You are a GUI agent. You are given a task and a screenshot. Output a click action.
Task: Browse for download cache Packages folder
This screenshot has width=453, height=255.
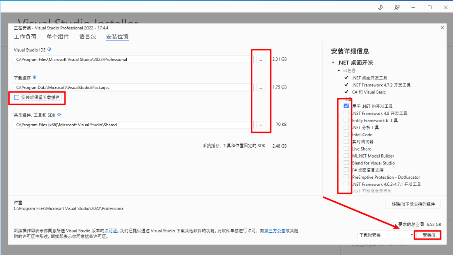tap(260, 88)
